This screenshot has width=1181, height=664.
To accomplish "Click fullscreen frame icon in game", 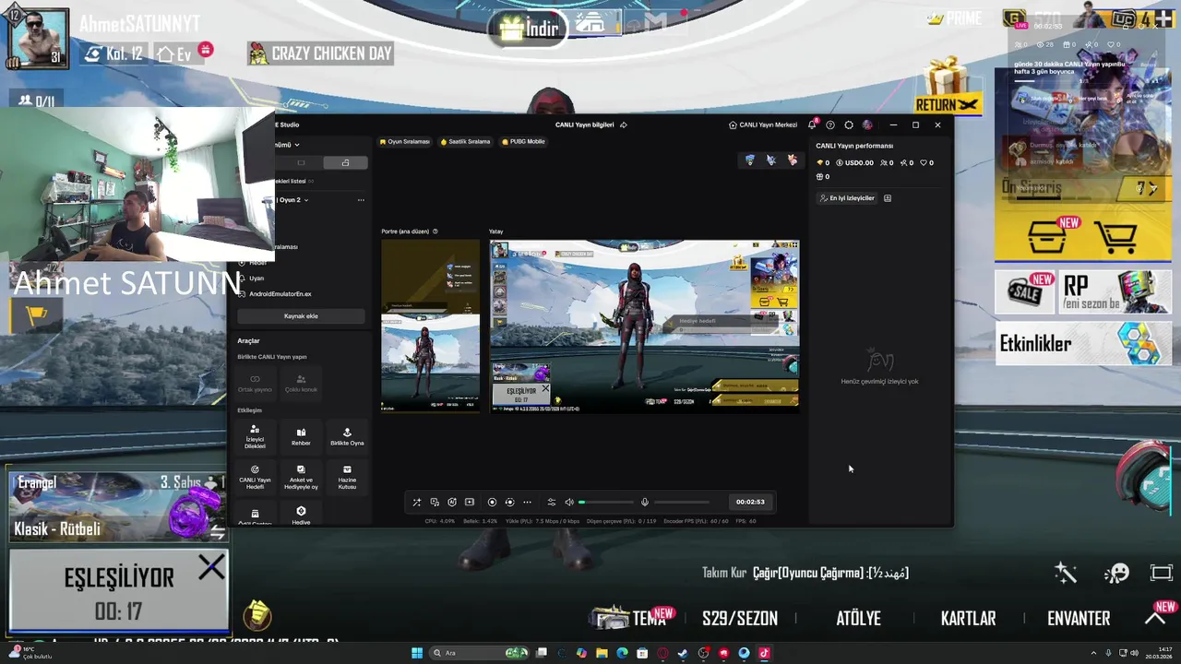I will 1162,573.
